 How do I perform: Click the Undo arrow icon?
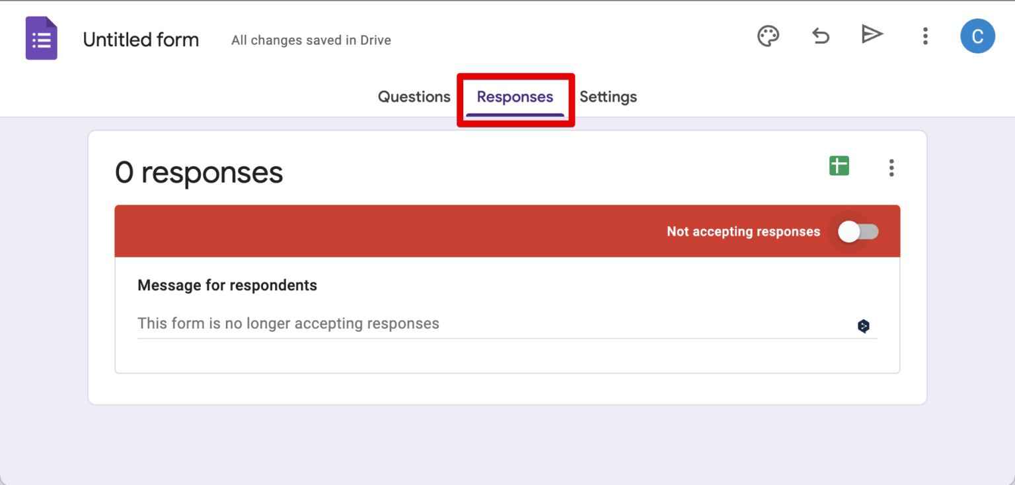820,36
